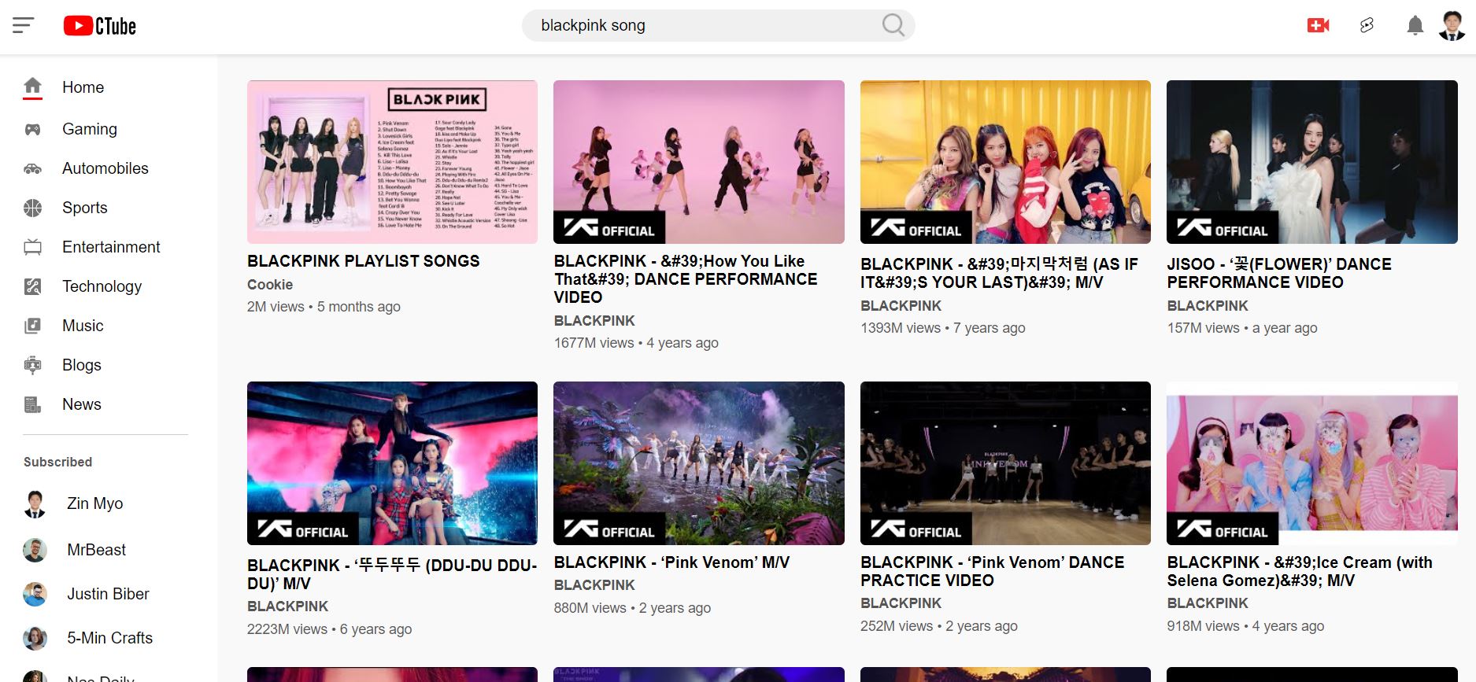Click the search input field
The image size is (1476, 682).
tap(701, 26)
